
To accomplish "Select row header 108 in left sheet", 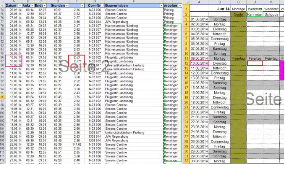I will click(x=2, y=144).
